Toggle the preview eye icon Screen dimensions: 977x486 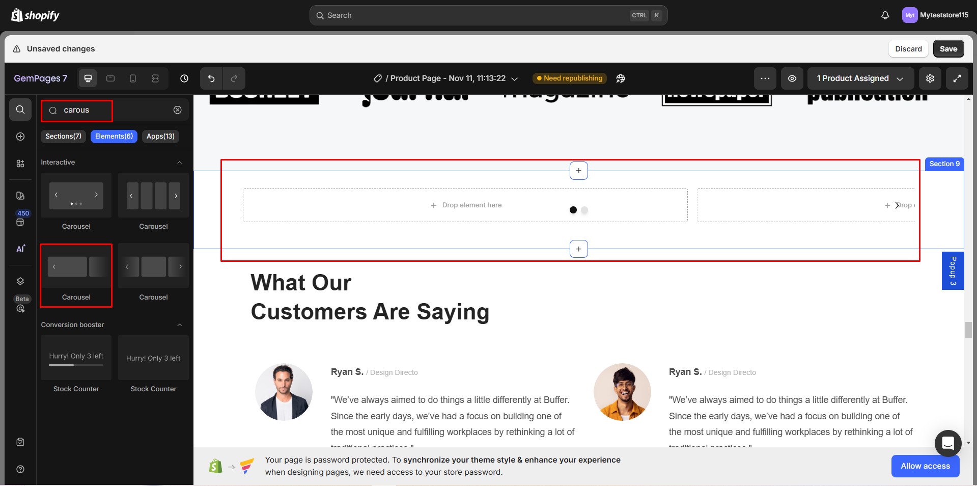(792, 78)
